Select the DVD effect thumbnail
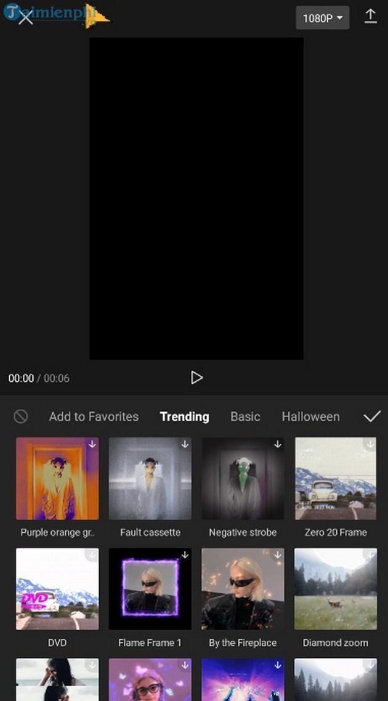 (x=57, y=589)
